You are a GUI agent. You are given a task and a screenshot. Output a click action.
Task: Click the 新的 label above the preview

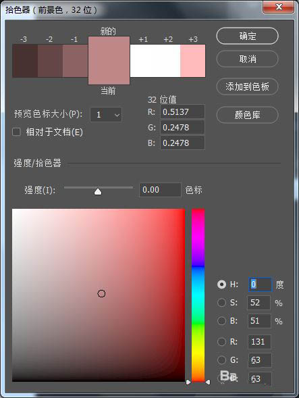[x=108, y=31]
